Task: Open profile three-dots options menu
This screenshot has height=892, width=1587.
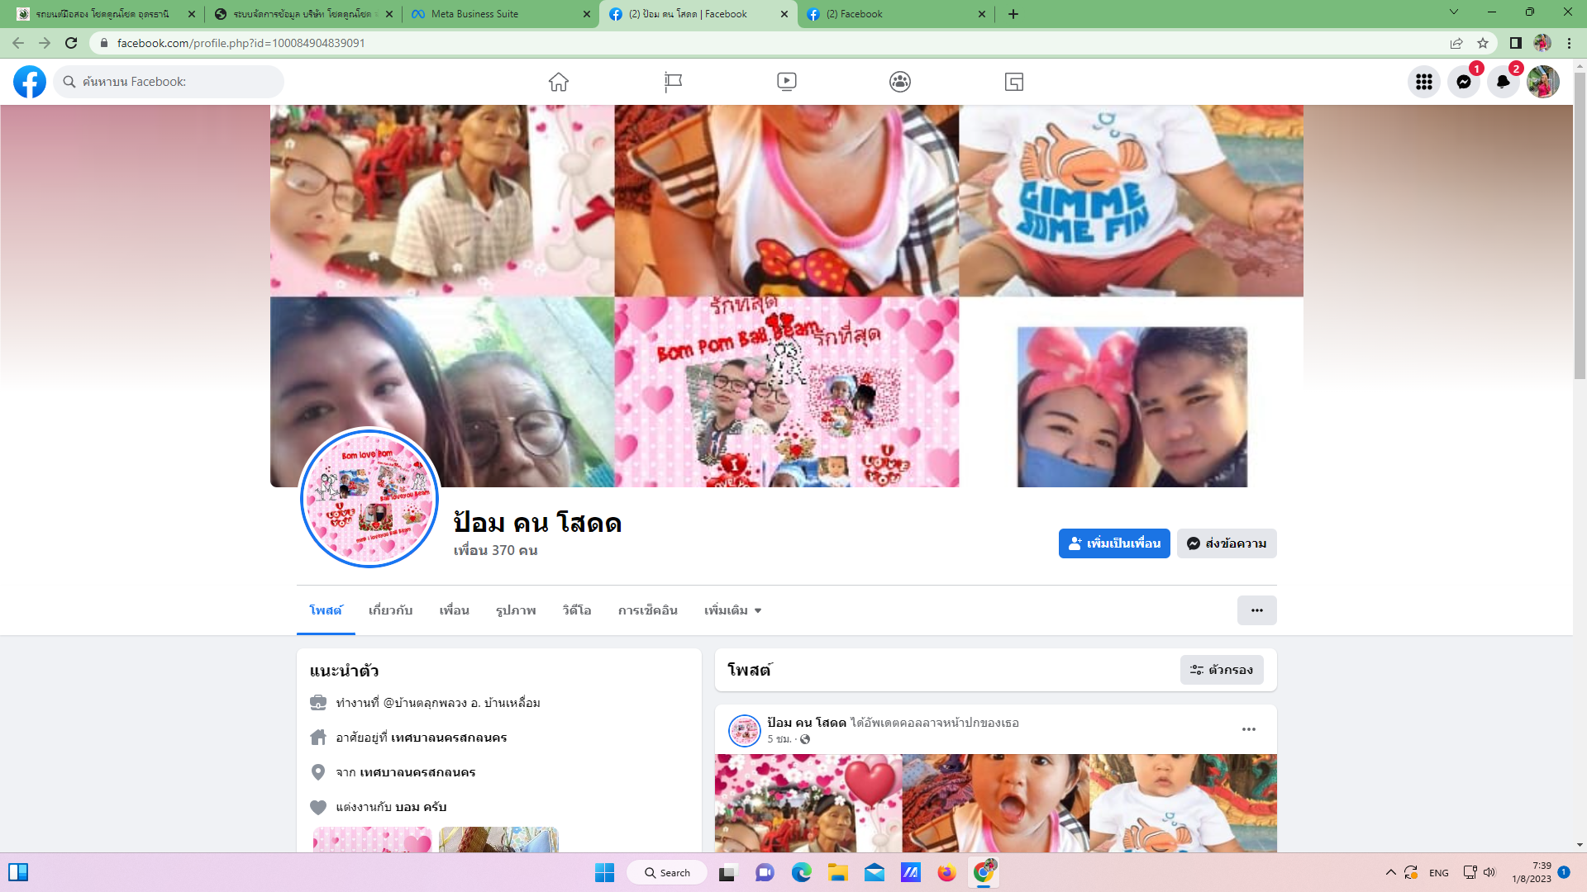Action: (1256, 610)
